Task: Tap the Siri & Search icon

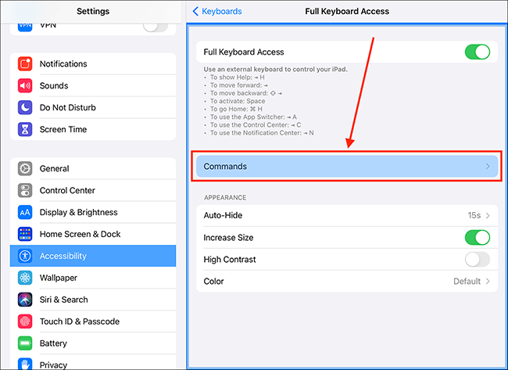Action: coord(25,300)
